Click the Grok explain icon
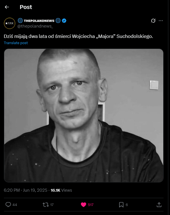The height and width of the screenshot is (215, 170). coord(153,21)
